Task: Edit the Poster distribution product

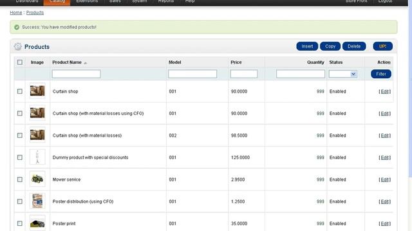Action: pyautogui.click(x=385, y=201)
